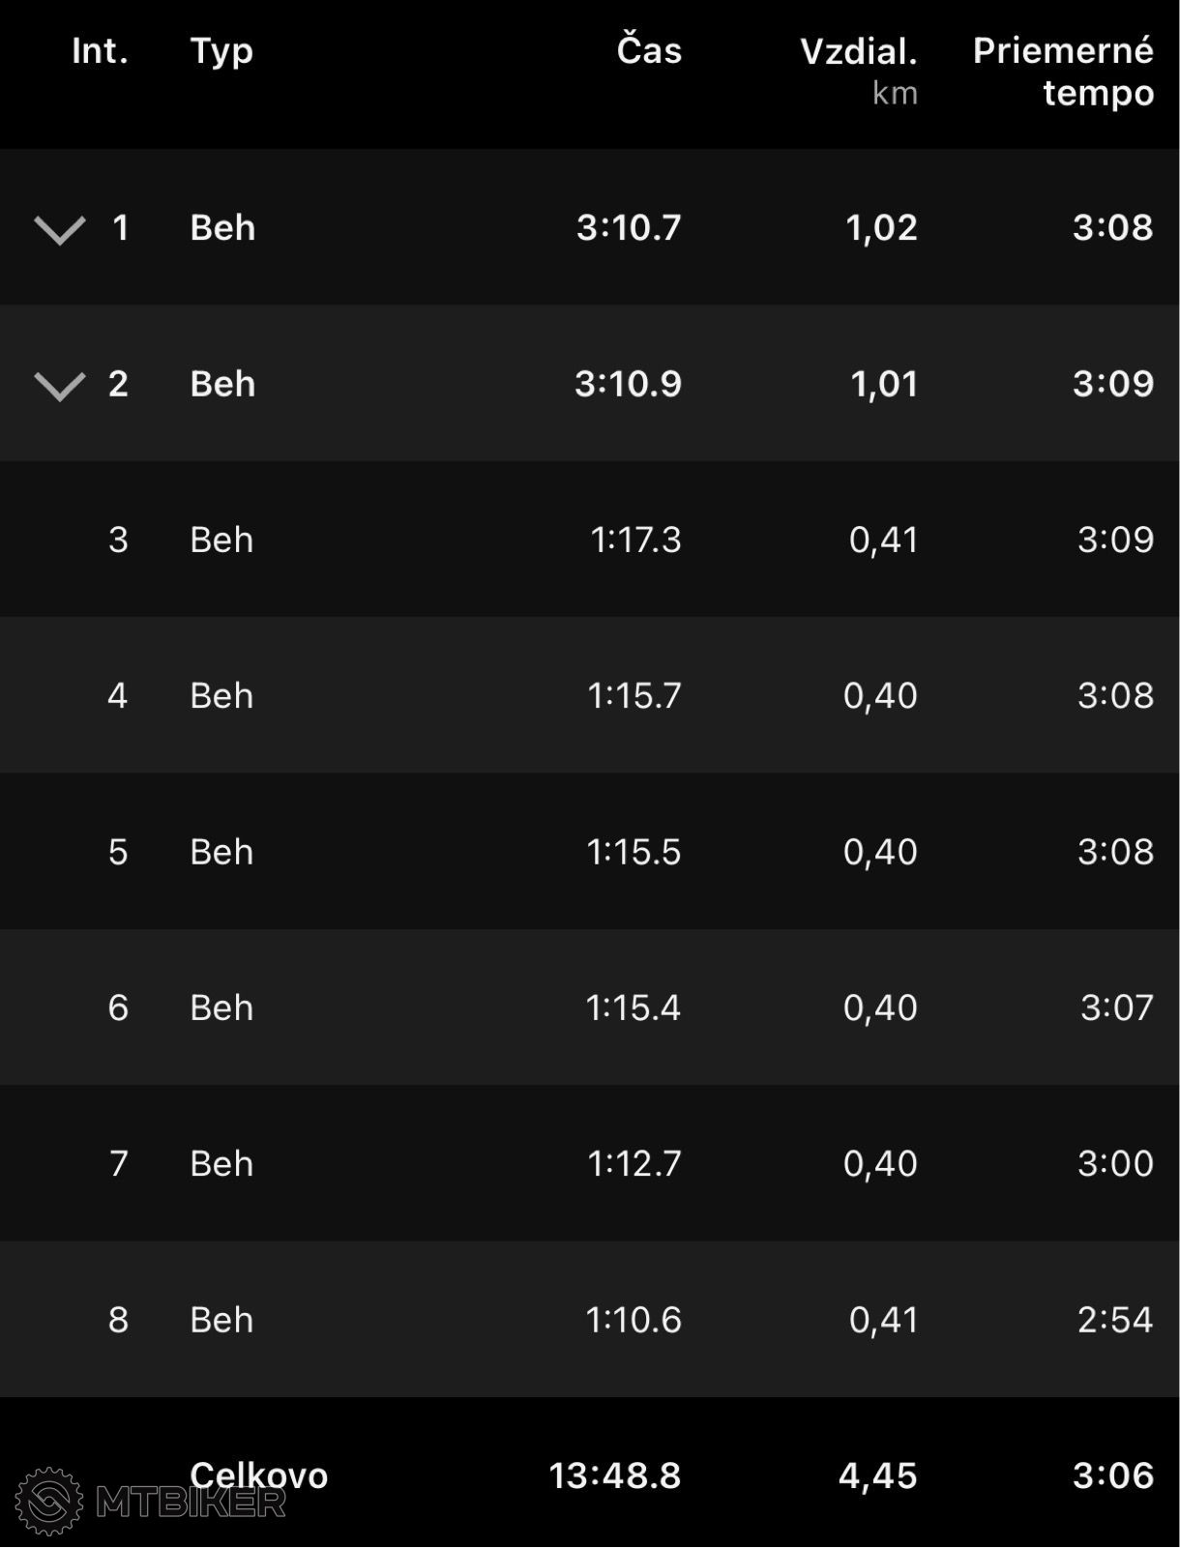This screenshot has height=1548, width=1180.
Task: Choose interval 7 row with tempo 3:00
Action: pos(590,1163)
